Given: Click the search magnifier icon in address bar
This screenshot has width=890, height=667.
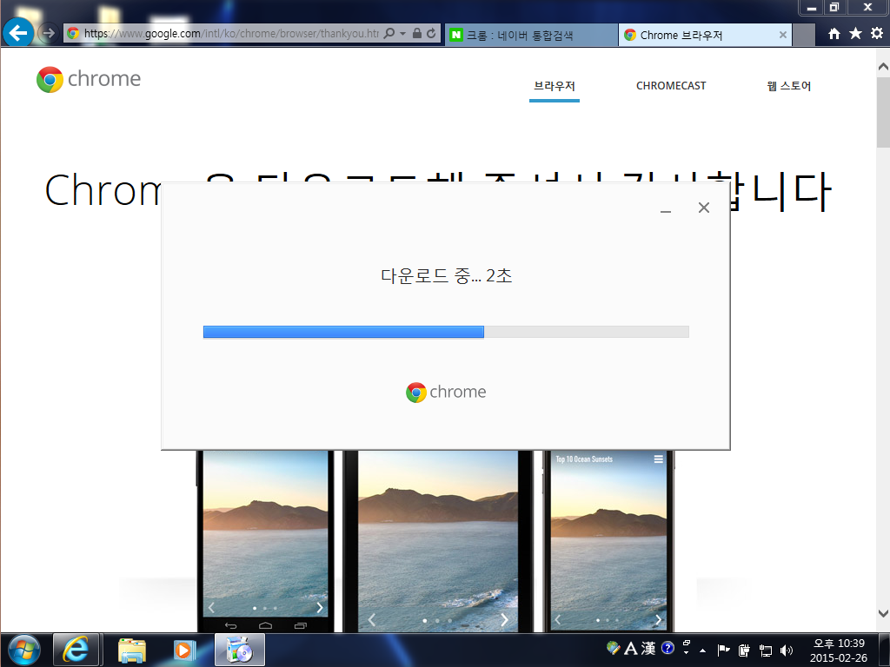Looking at the screenshot, I should tap(389, 33).
